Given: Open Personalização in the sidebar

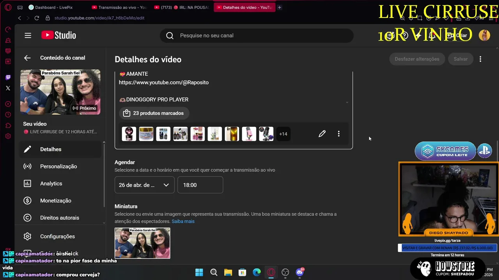Looking at the screenshot, I should (x=60, y=166).
